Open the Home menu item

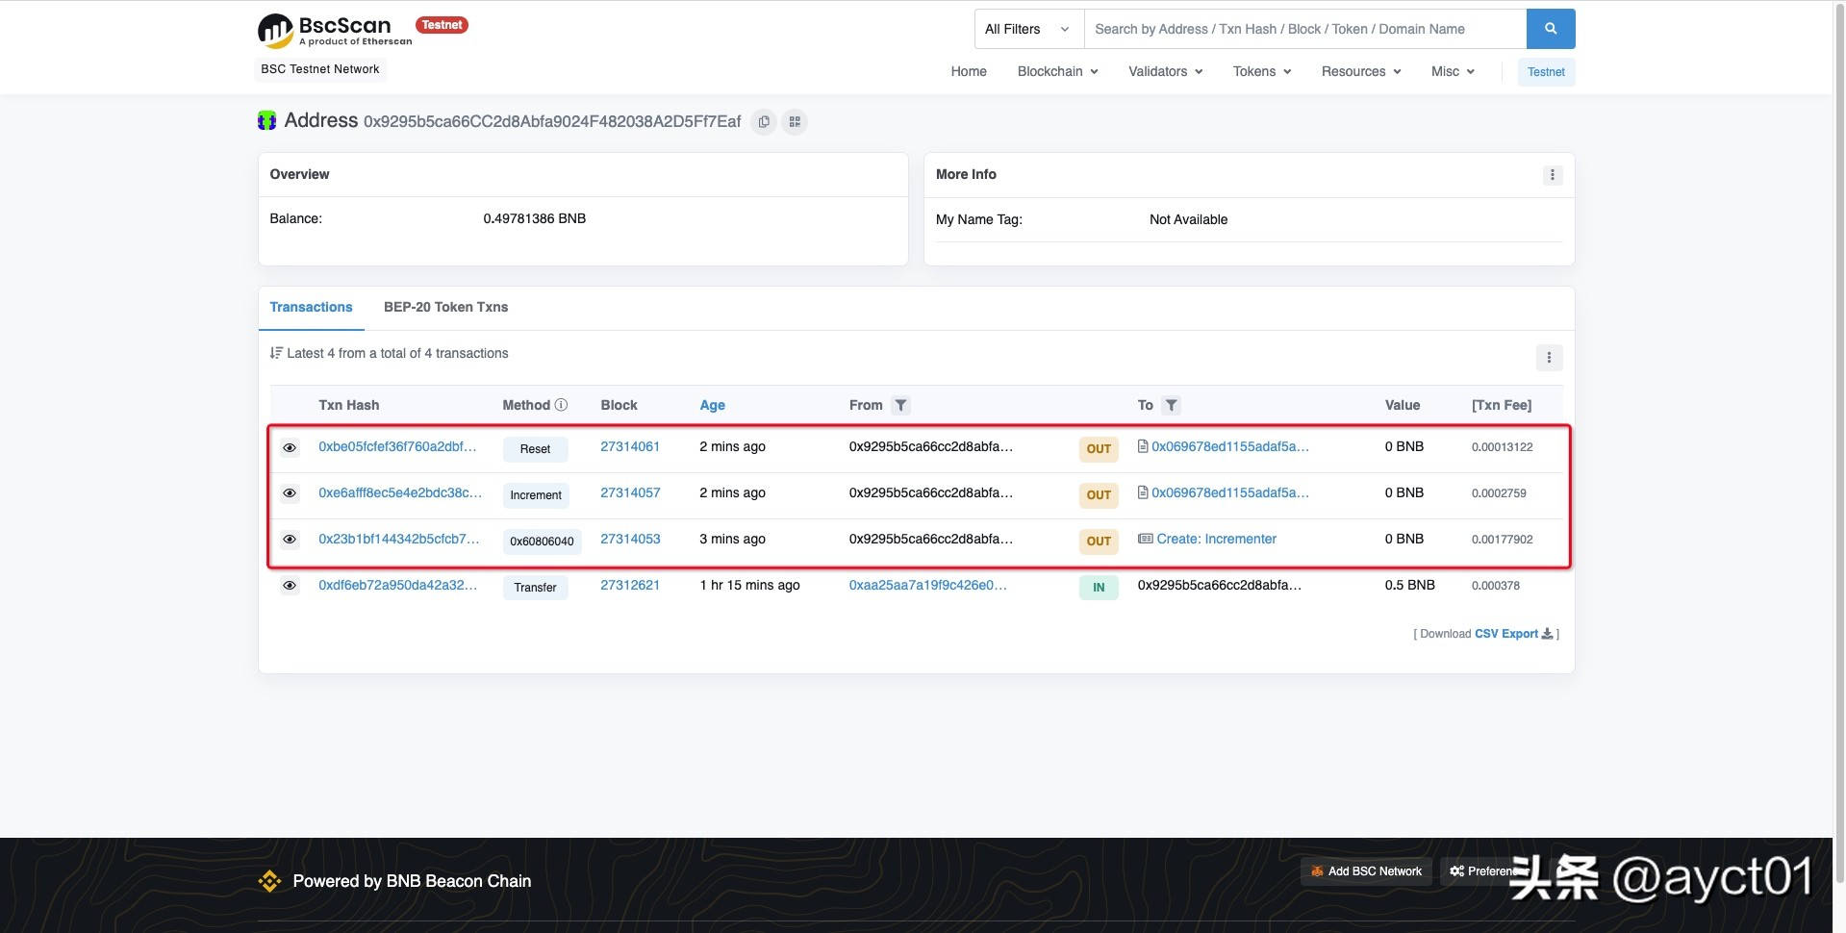[968, 71]
